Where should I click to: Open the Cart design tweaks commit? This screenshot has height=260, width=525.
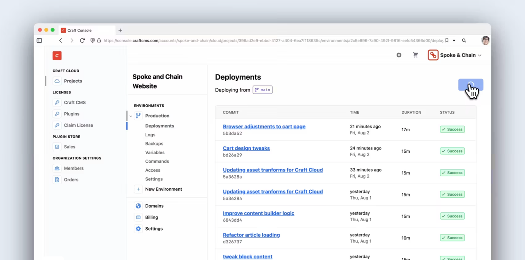tap(246, 148)
